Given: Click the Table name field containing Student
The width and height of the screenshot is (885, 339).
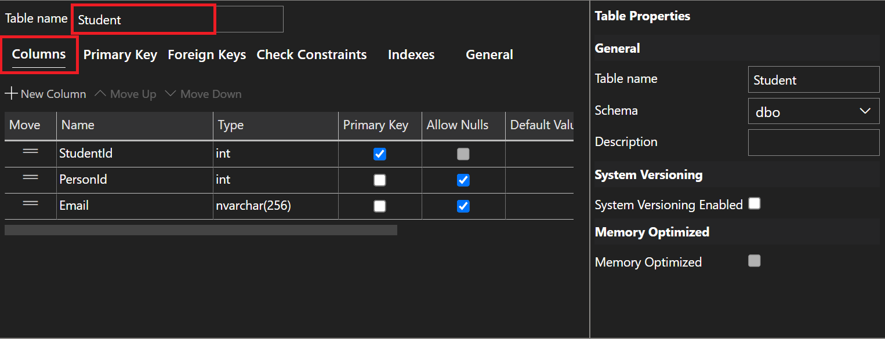Looking at the screenshot, I should tap(143, 19).
